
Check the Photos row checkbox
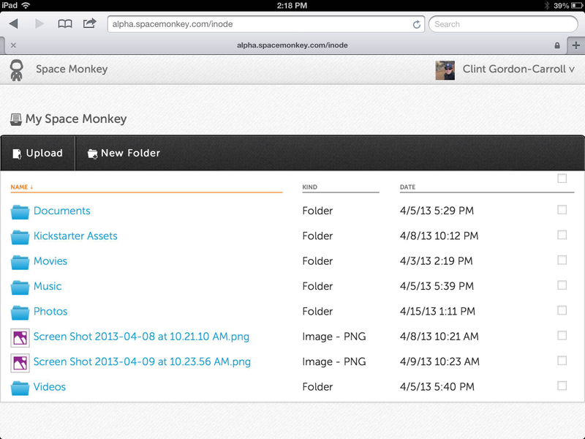562,310
